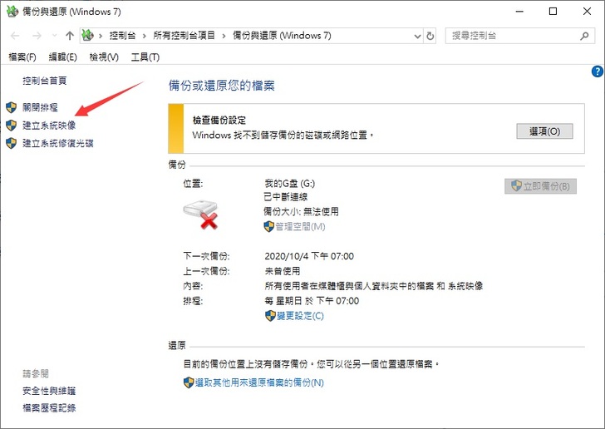Image resolution: width=605 pixels, height=429 pixels.
Task: Go to 控制台首頁
Action: pos(44,81)
